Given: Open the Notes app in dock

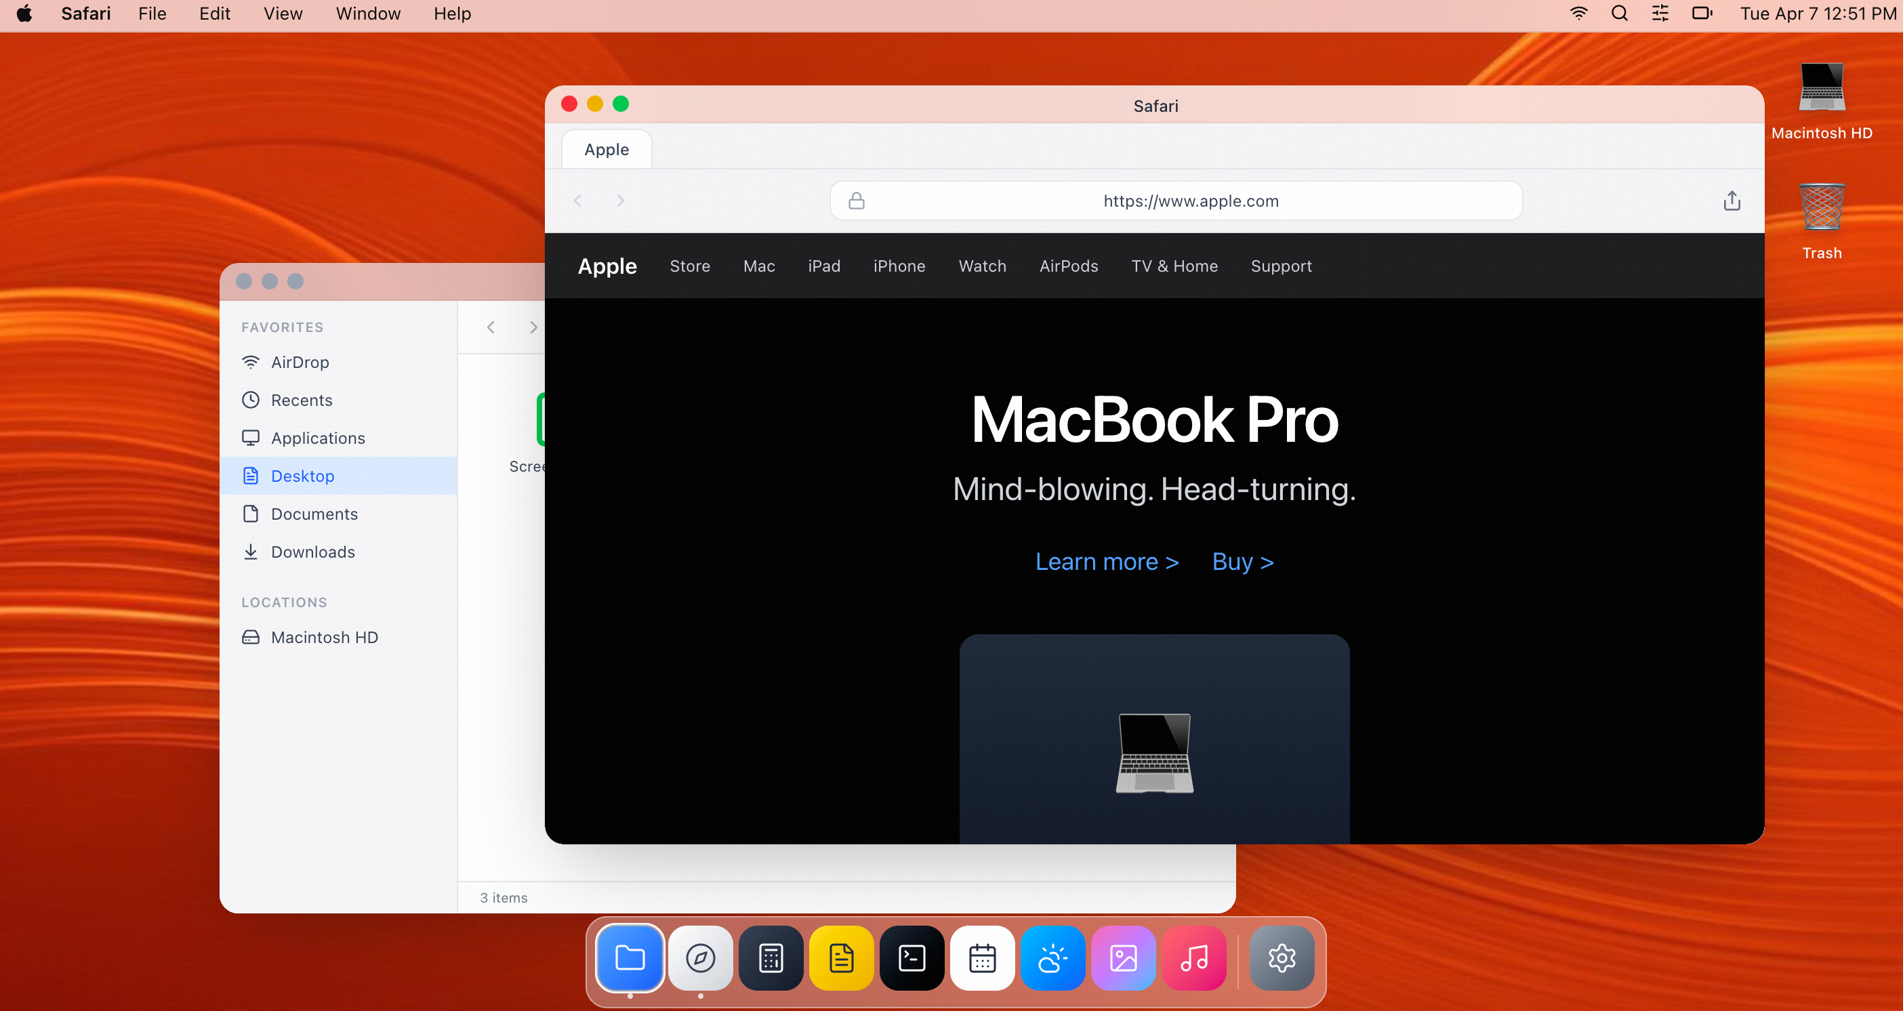Looking at the screenshot, I should [842, 958].
